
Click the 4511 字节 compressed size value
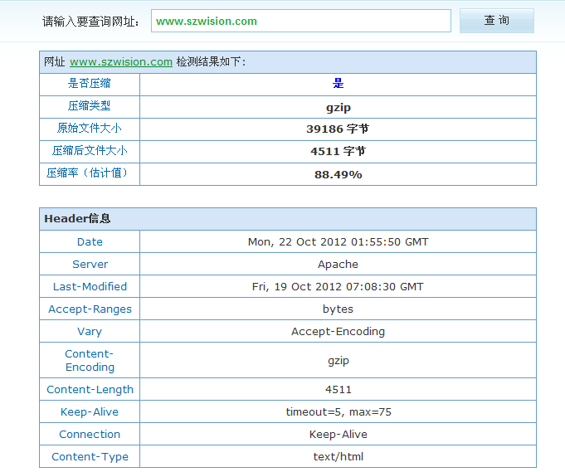338,151
